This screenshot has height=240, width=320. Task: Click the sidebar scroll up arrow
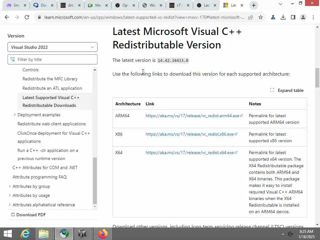[x=95, y=70]
